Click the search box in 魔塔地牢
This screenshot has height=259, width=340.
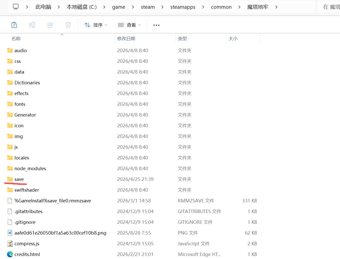click(x=330, y=7)
